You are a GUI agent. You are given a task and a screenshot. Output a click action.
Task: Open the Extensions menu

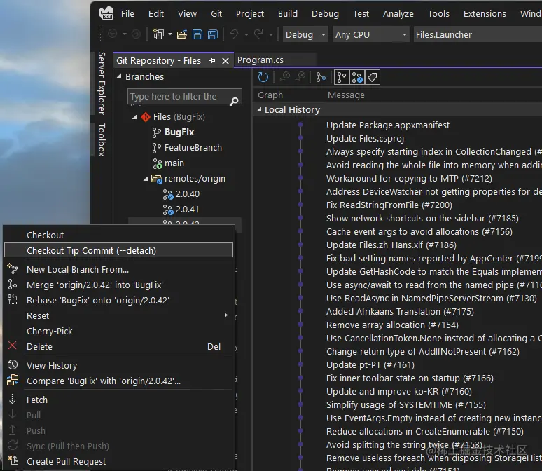tap(485, 13)
